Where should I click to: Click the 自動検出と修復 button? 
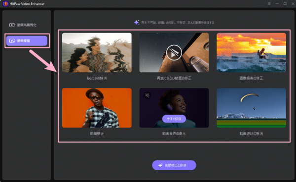point(174,165)
